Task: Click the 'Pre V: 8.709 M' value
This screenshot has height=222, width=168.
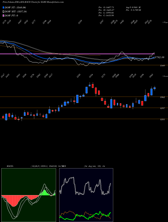Action: 133,10
